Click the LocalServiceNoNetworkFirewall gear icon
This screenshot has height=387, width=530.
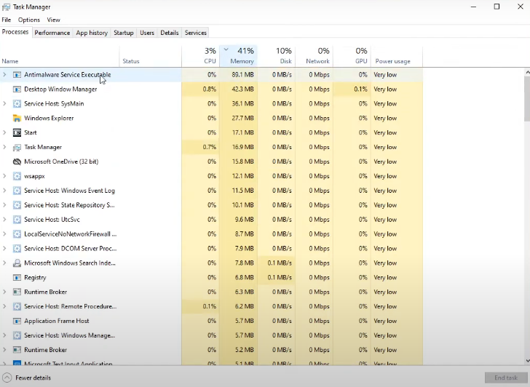(17, 234)
